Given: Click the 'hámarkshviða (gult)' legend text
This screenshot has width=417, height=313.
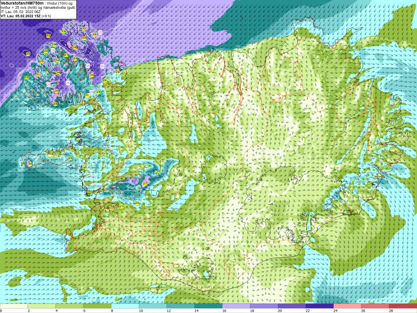Looking at the screenshot, I should point(59,7).
